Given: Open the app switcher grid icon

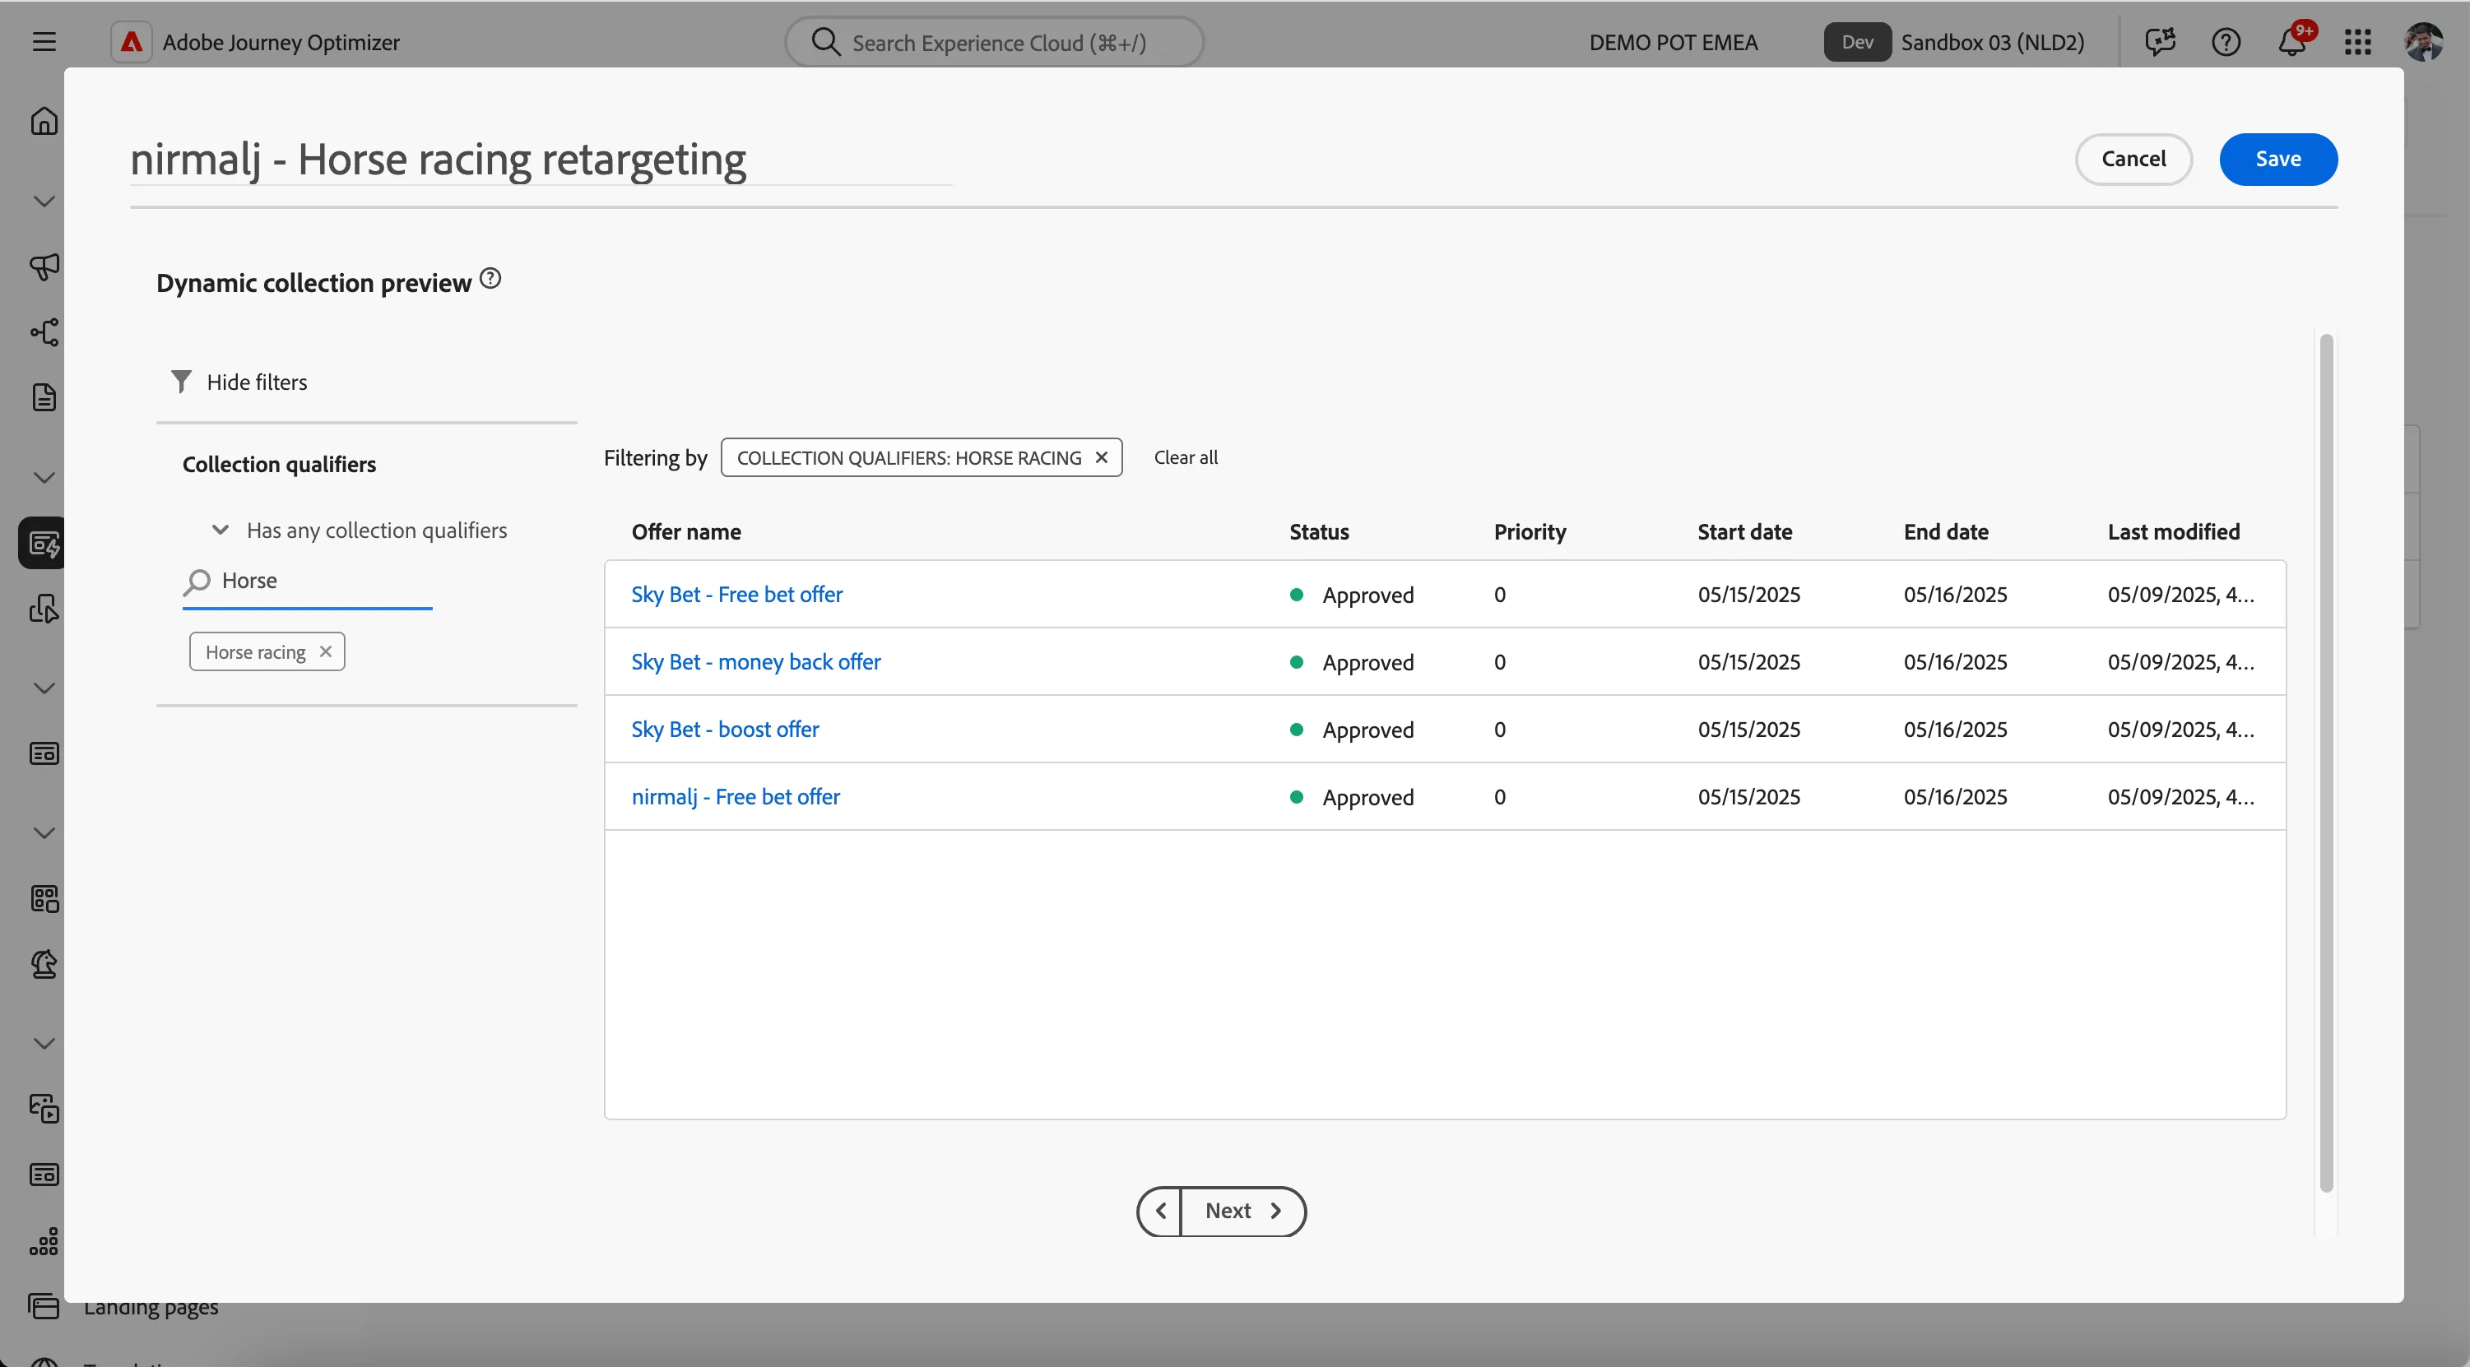Looking at the screenshot, I should point(2356,42).
